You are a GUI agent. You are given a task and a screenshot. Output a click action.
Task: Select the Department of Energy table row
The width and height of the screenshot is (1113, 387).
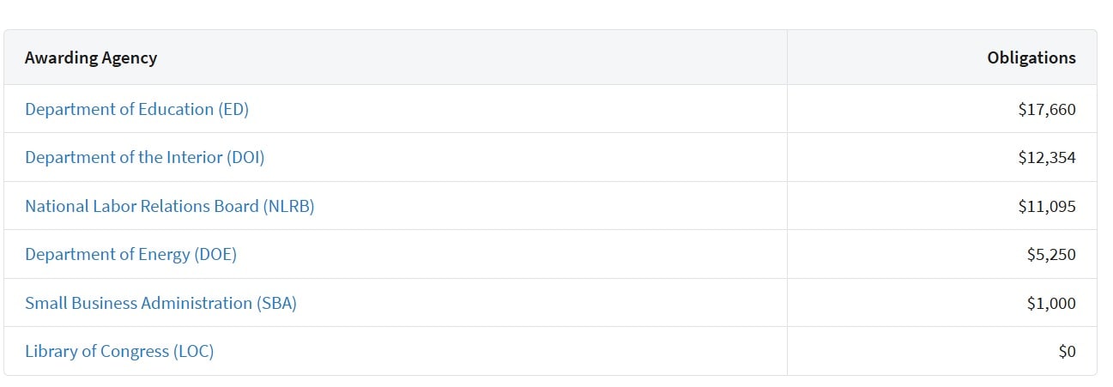(550, 254)
